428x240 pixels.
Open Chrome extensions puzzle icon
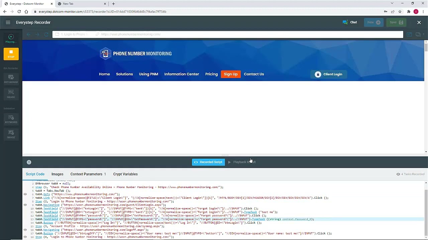pyautogui.click(x=409, y=11)
